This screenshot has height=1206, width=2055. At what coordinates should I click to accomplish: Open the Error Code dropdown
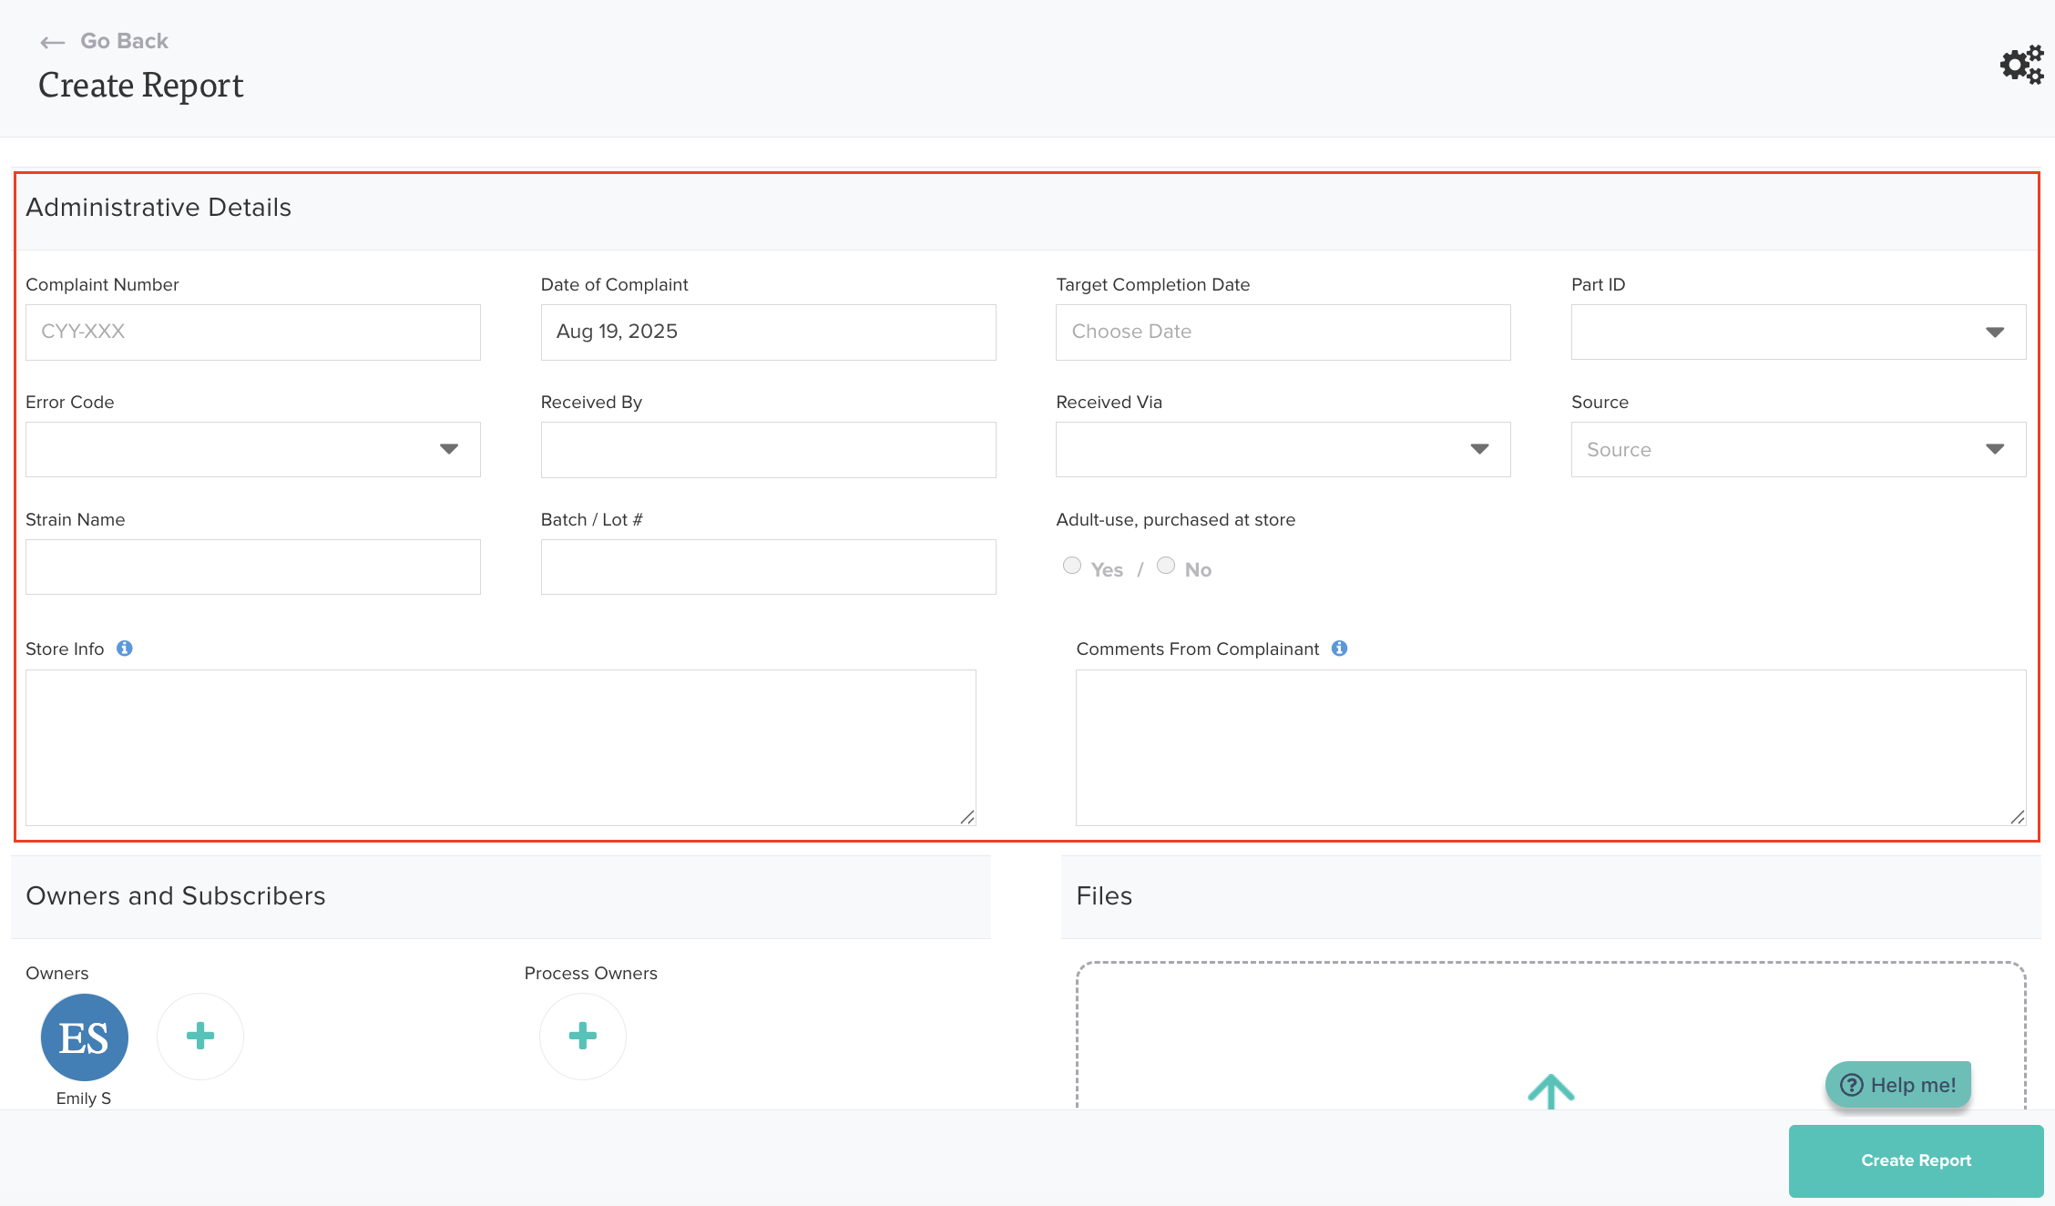(x=253, y=449)
